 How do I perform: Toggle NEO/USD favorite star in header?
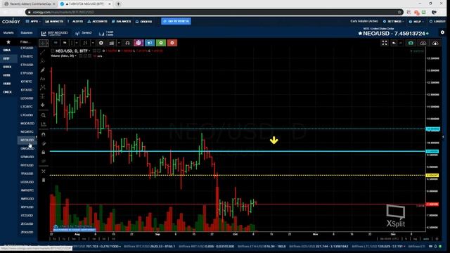pyautogui.click(x=360, y=34)
